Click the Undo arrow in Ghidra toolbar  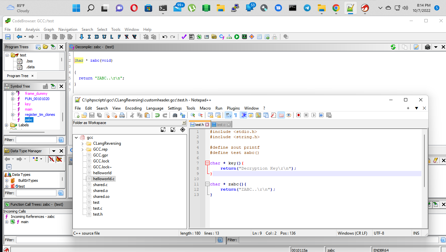tap(165, 37)
